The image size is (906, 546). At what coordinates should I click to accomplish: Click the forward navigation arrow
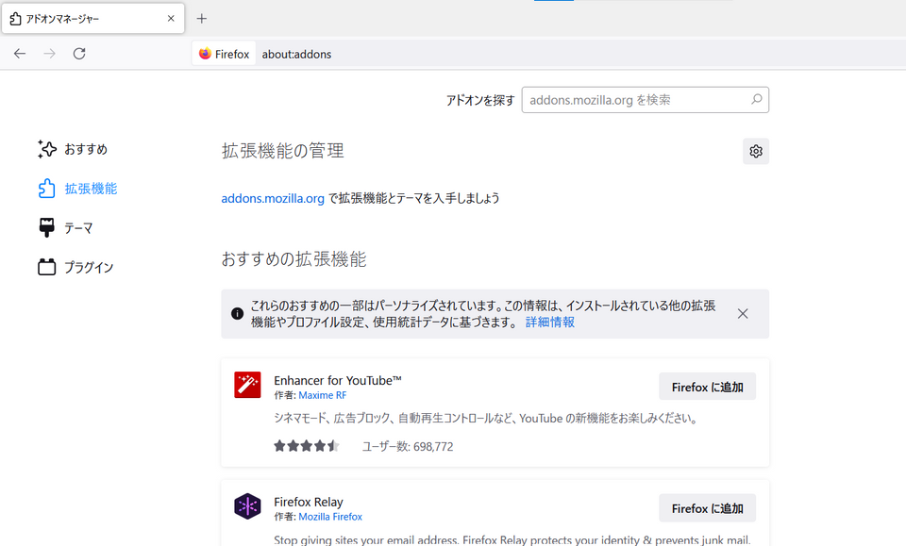50,54
